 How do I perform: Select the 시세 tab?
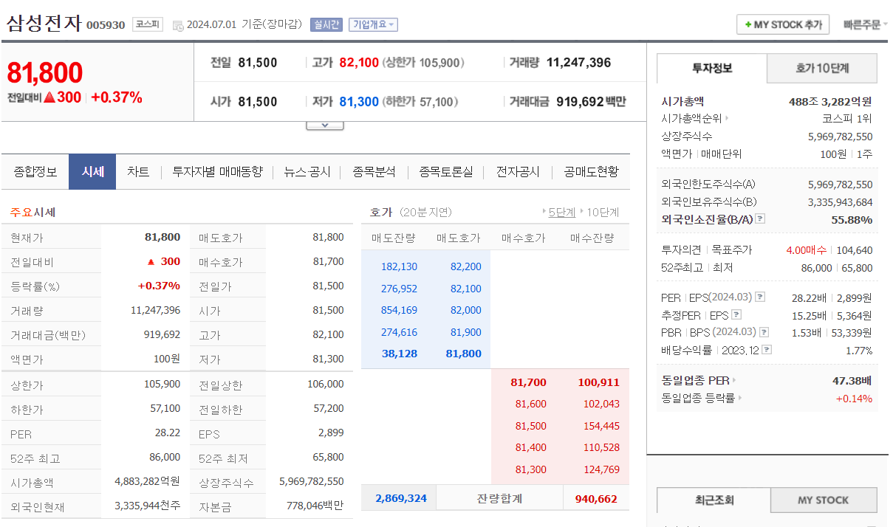[92, 172]
